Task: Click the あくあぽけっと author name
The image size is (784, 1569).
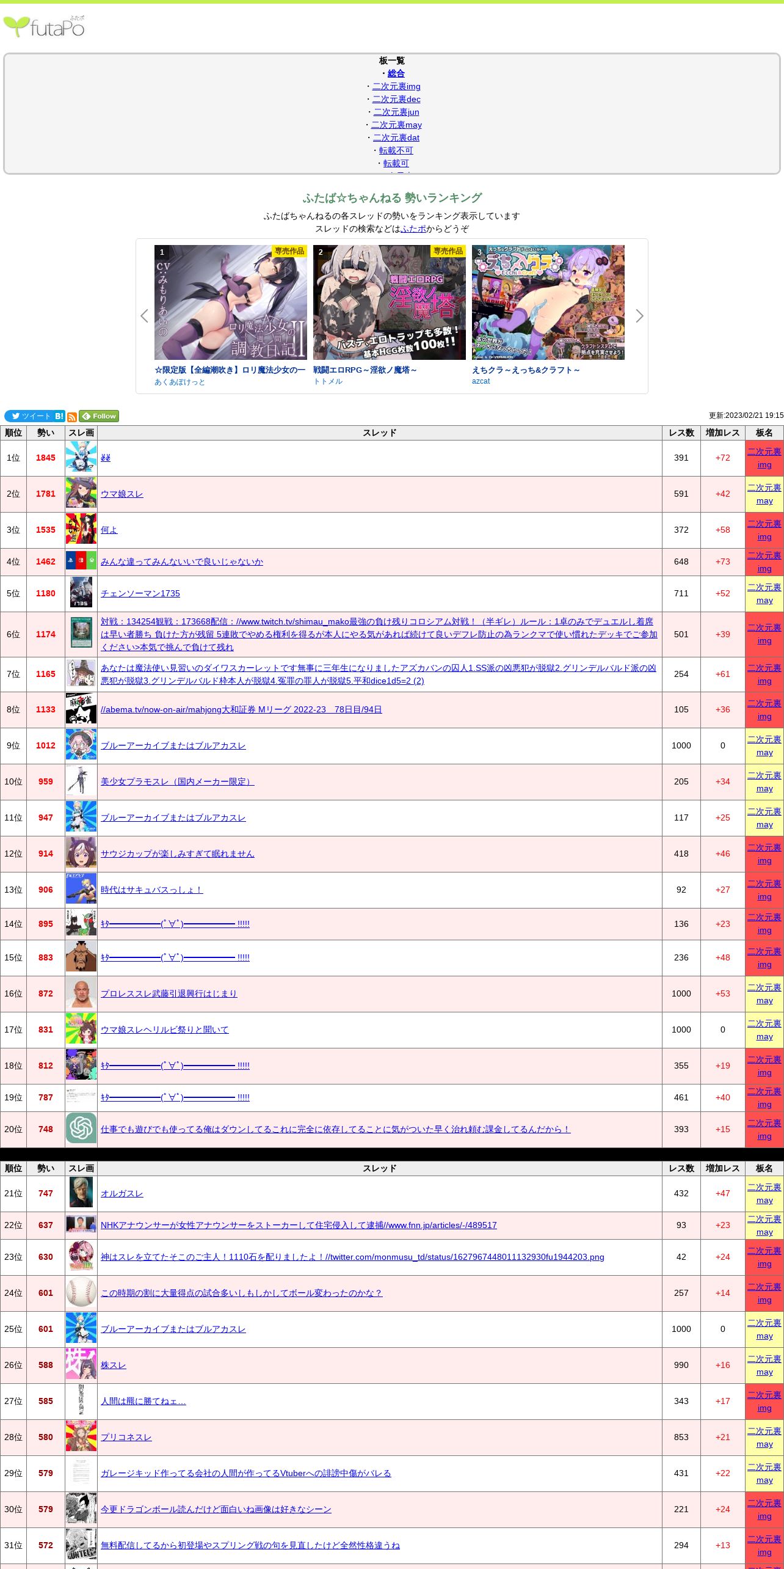Action: [x=180, y=382]
